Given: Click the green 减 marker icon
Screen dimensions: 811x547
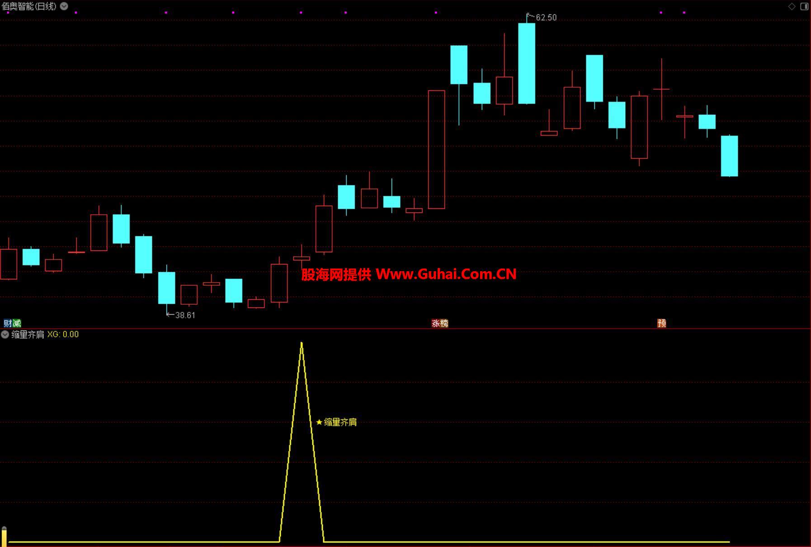Looking at the screenshot, I should click(17, 323).
